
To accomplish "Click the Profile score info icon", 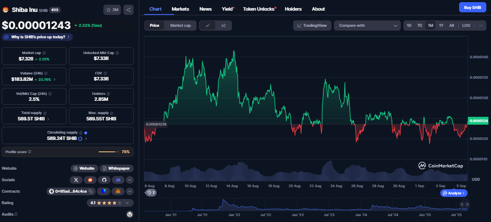I will pyautogui.click(x=29, y=151).
